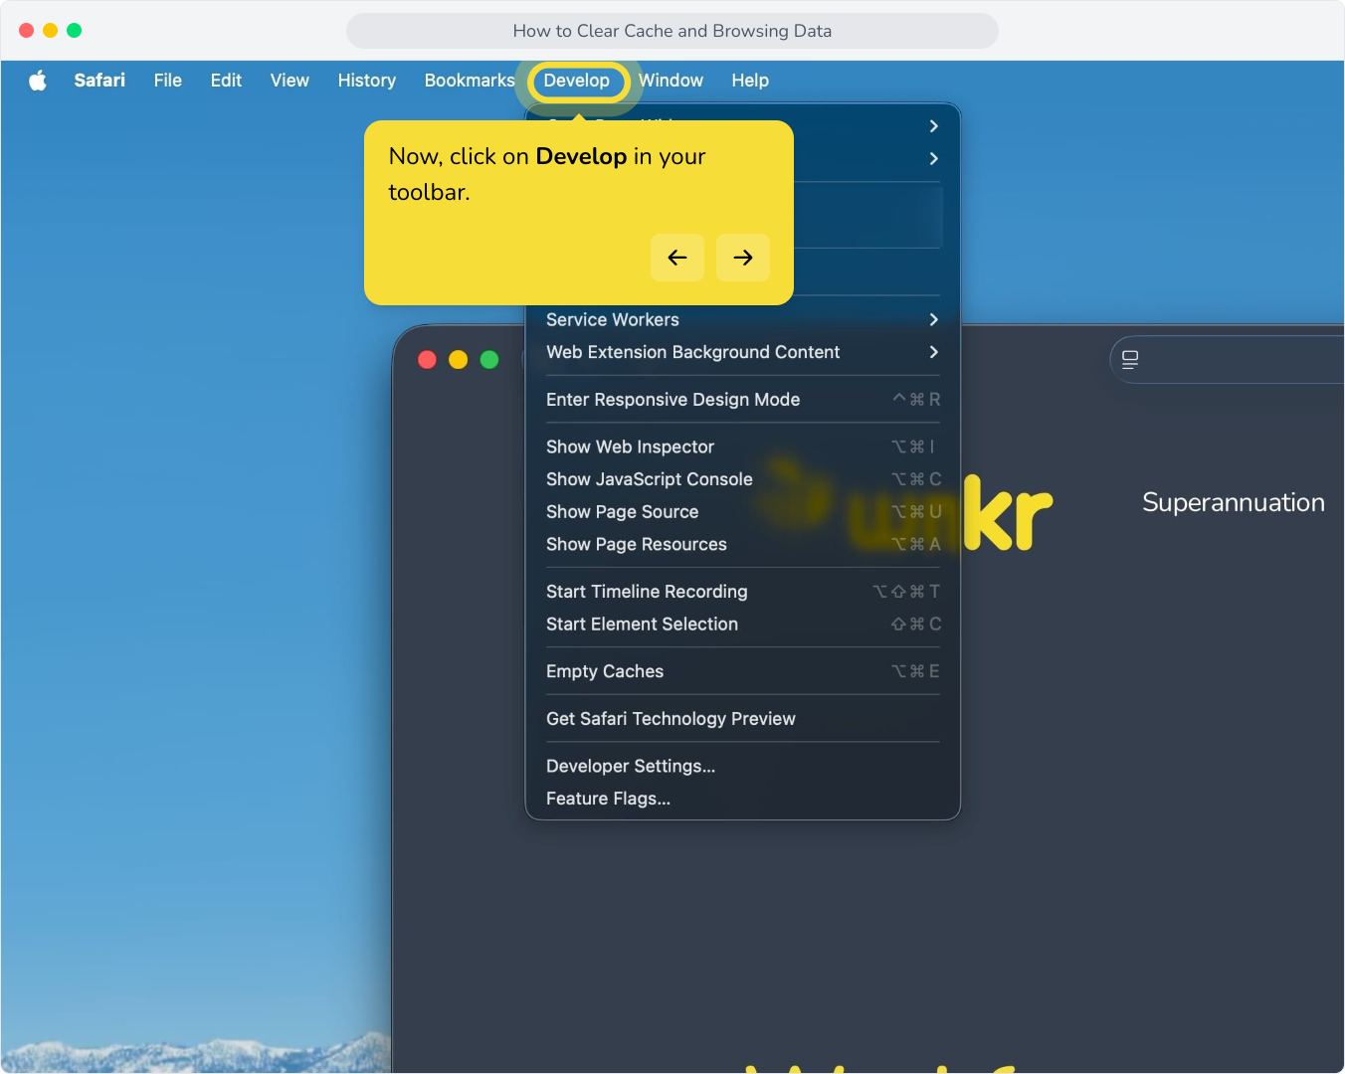
Task: Click the tutorial title bar text
Action: [672, 31]
